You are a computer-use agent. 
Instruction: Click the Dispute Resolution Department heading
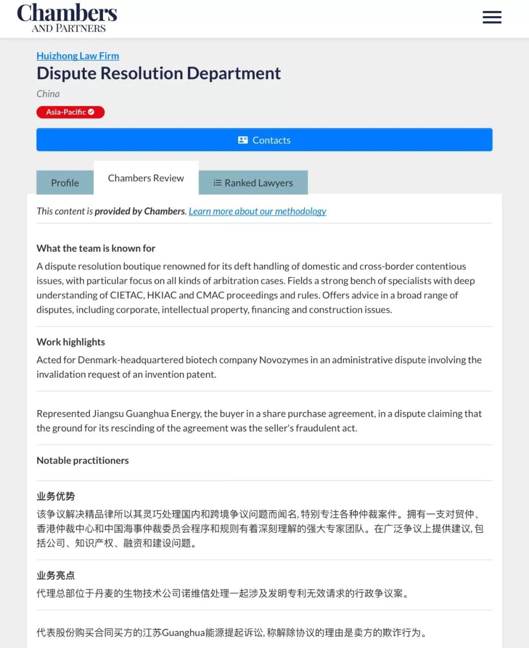click(x=159, y=73)
